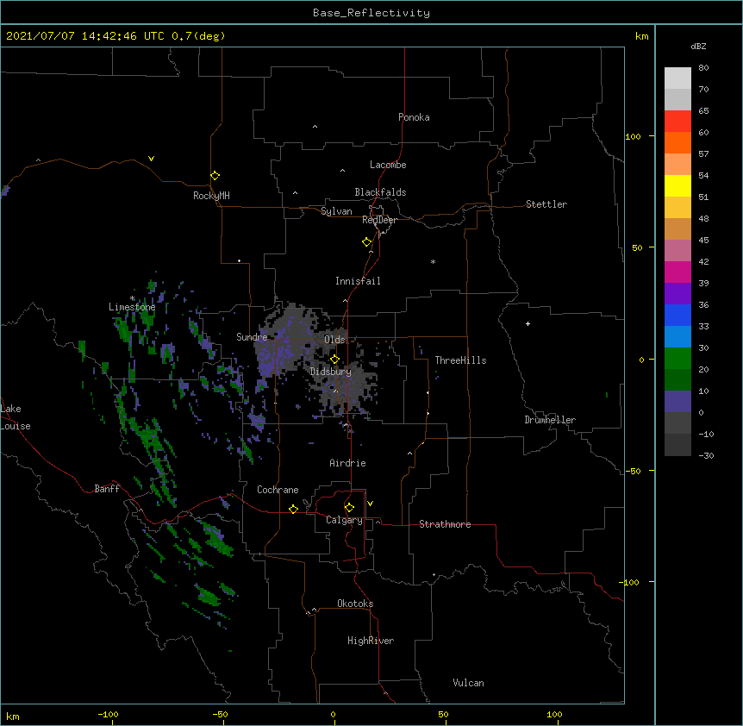Click the -100 tick on the bottom axis

[108, 715]
